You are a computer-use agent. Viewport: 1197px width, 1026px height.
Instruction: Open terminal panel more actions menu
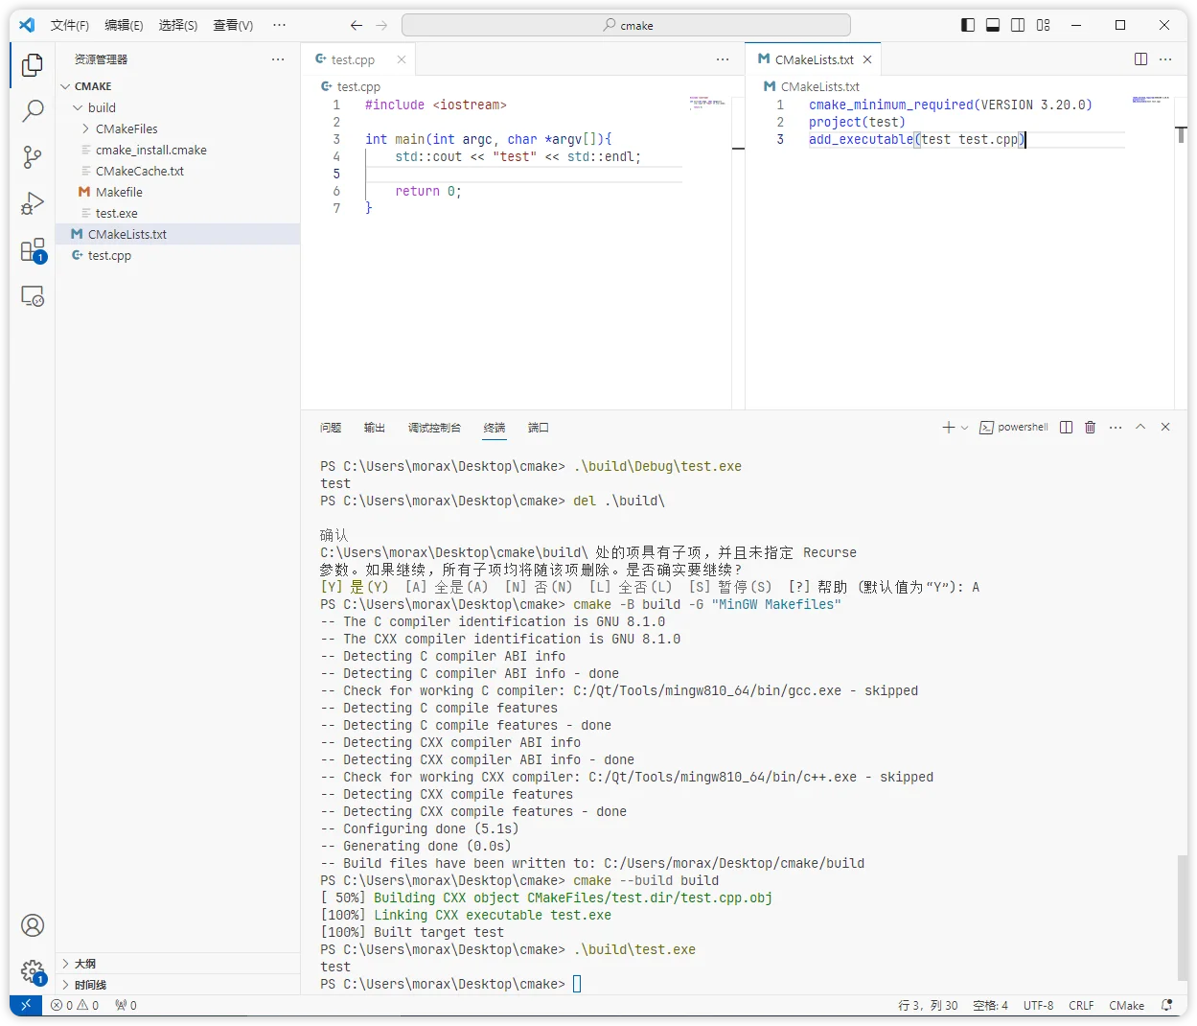pyautogui.click(x=1116, y=428)
